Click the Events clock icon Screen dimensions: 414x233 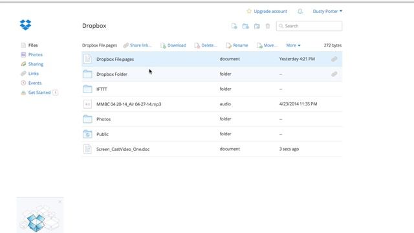point(23,83)
